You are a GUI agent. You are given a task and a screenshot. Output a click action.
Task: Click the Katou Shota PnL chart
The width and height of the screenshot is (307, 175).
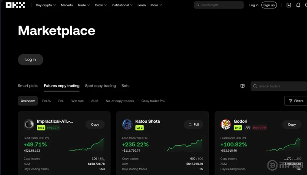click(185, 145)
